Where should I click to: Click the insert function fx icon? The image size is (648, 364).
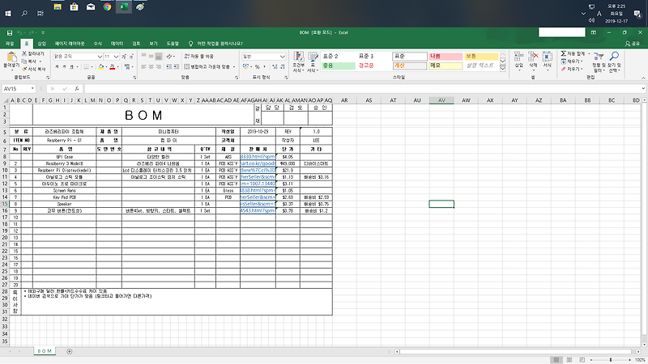pyautogui.click(x=77, y=89)
